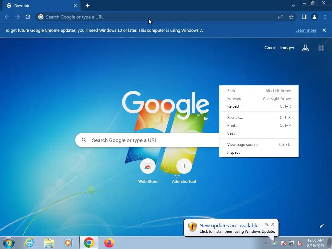Click the New Tab tab title

tap(22, 6)
